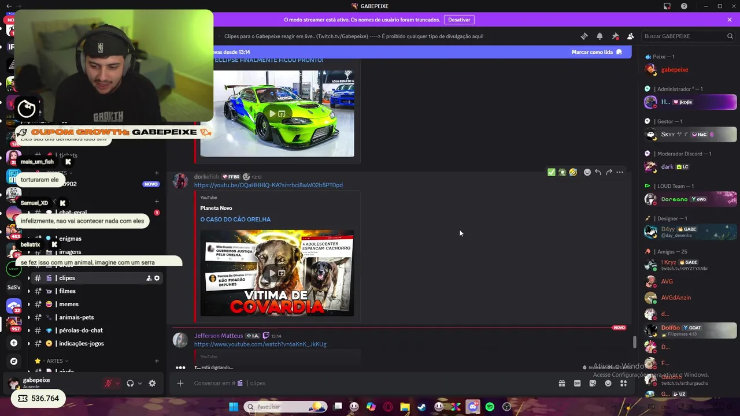Open the apps launcher icon in chat bar

click(x=623, y=383)
